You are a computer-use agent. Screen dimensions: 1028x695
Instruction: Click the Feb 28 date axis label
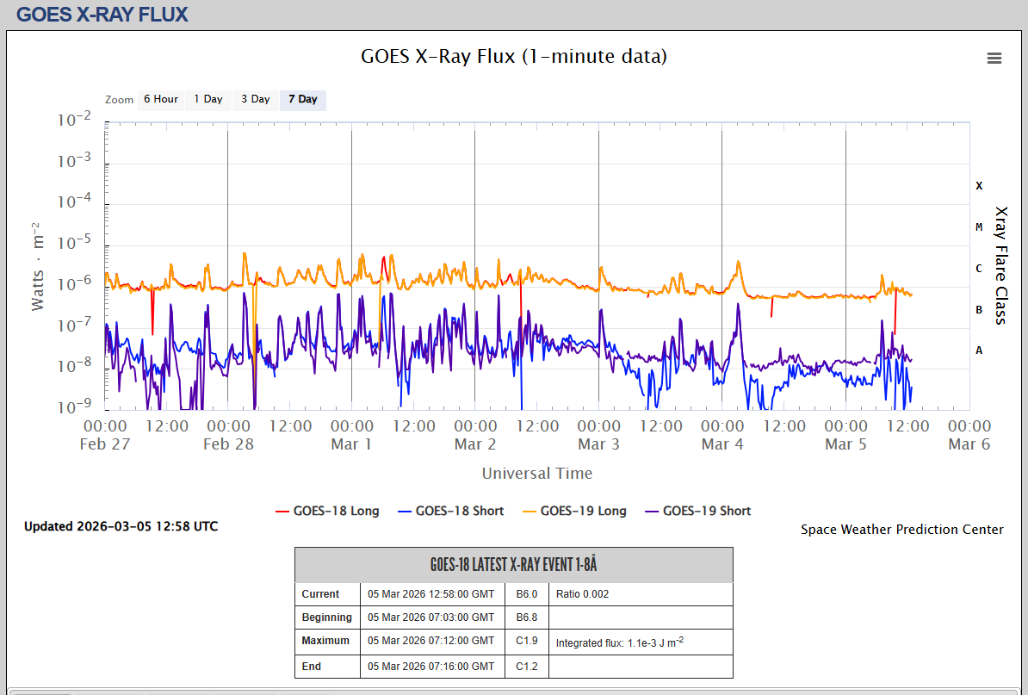pos(228,444)
